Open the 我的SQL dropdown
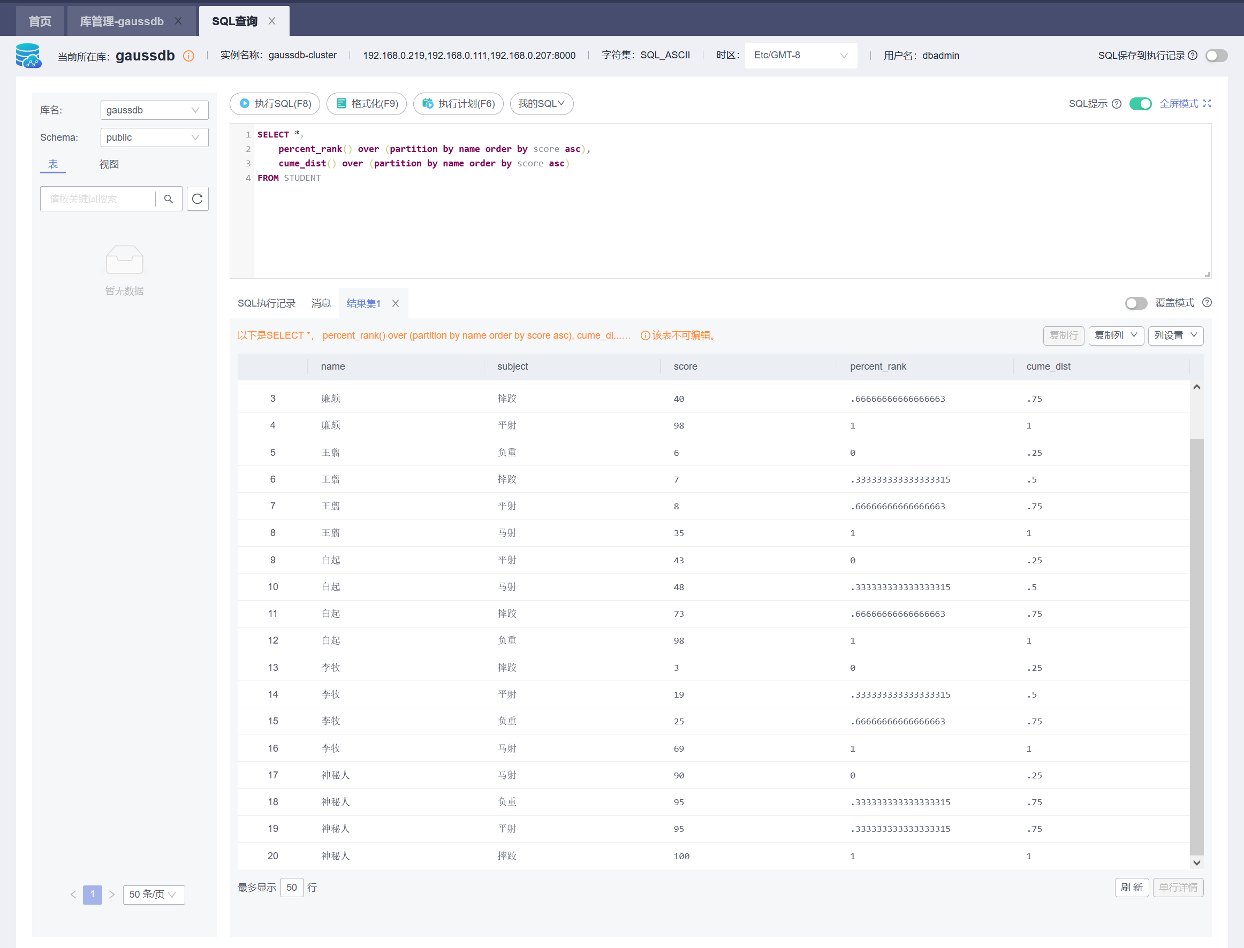The height and width of the screenshot is (948, 1244). [x=541, y=104]
